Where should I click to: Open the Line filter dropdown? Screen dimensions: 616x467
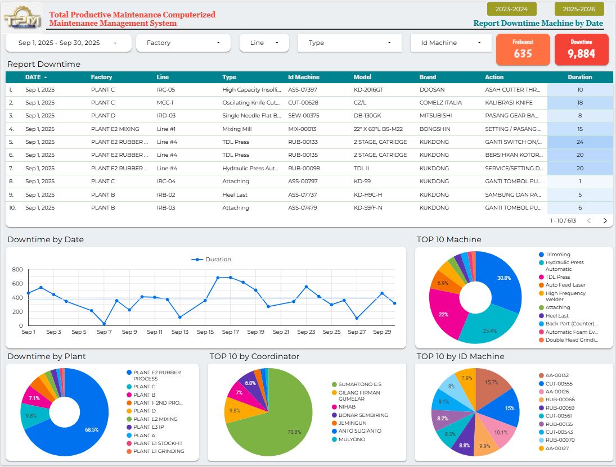pyautogui.click(x=264, y=43)
